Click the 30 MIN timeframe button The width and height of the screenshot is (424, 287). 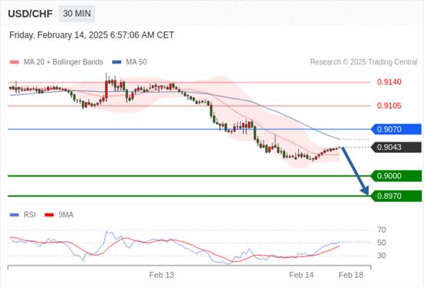(77, 14)
